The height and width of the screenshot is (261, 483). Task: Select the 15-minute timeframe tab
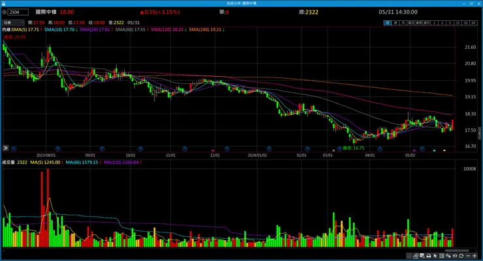(x=458, y=23)
